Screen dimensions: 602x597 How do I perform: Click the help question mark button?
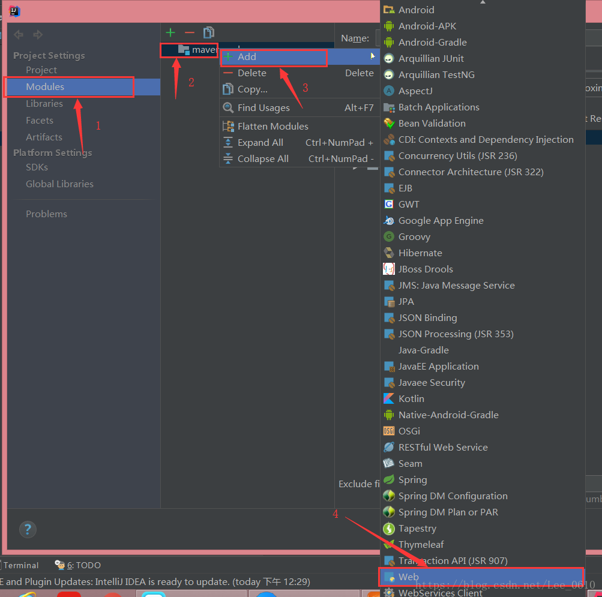pos(28,529)
